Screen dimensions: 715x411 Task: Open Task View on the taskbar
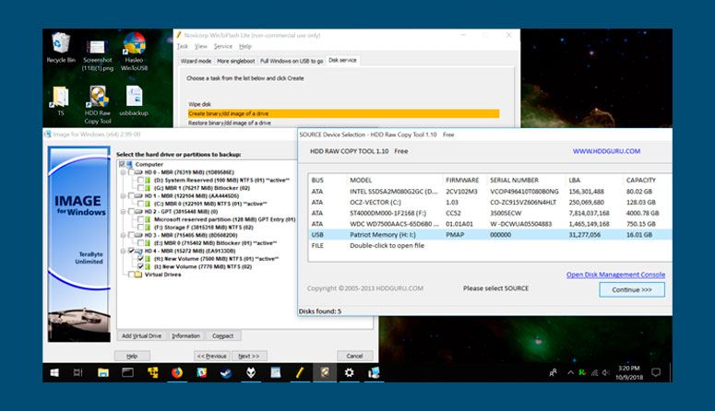pyautogui.click(x=78, y=372)
